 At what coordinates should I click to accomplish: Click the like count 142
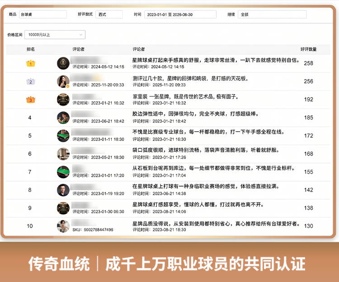(x=309, y=190)
